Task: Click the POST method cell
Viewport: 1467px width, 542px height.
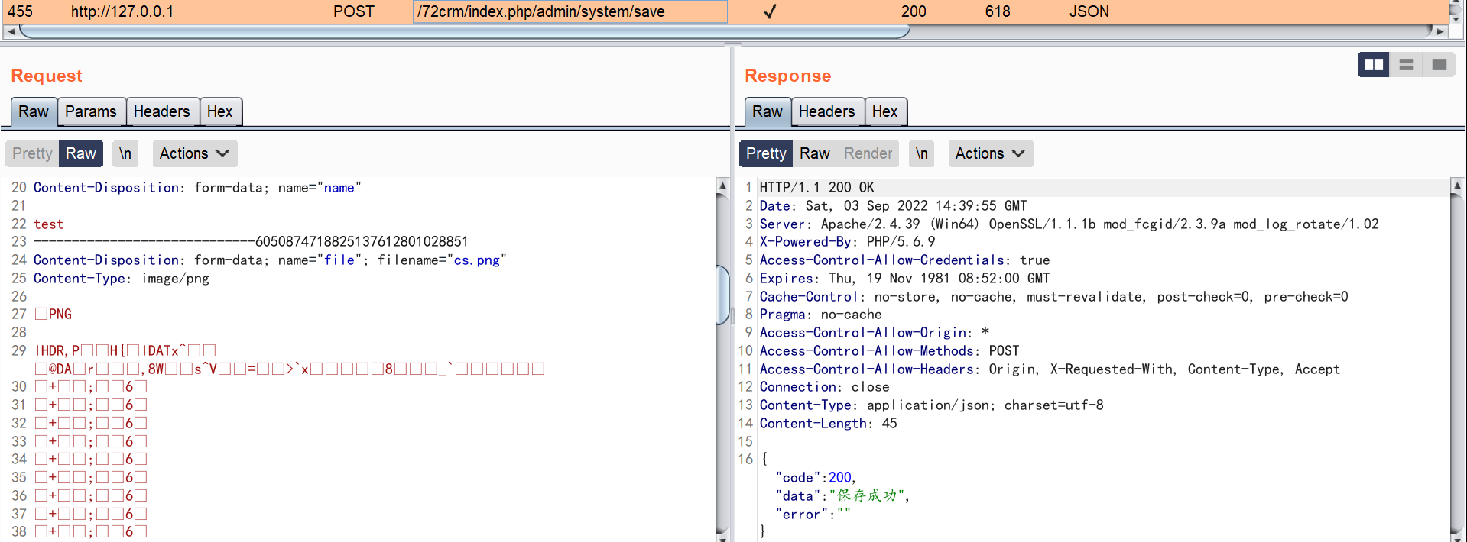Action: pyautogui.click(x=354, y=11)
